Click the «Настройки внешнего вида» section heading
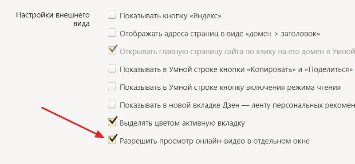 [53, 19]
